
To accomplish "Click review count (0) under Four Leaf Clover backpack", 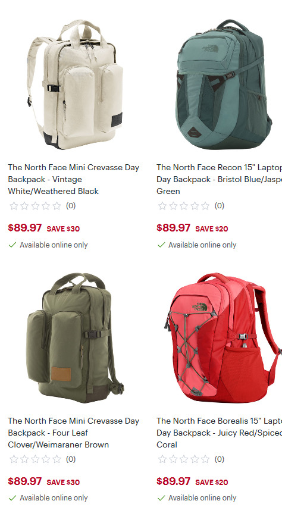I will [x=71, y=459].
